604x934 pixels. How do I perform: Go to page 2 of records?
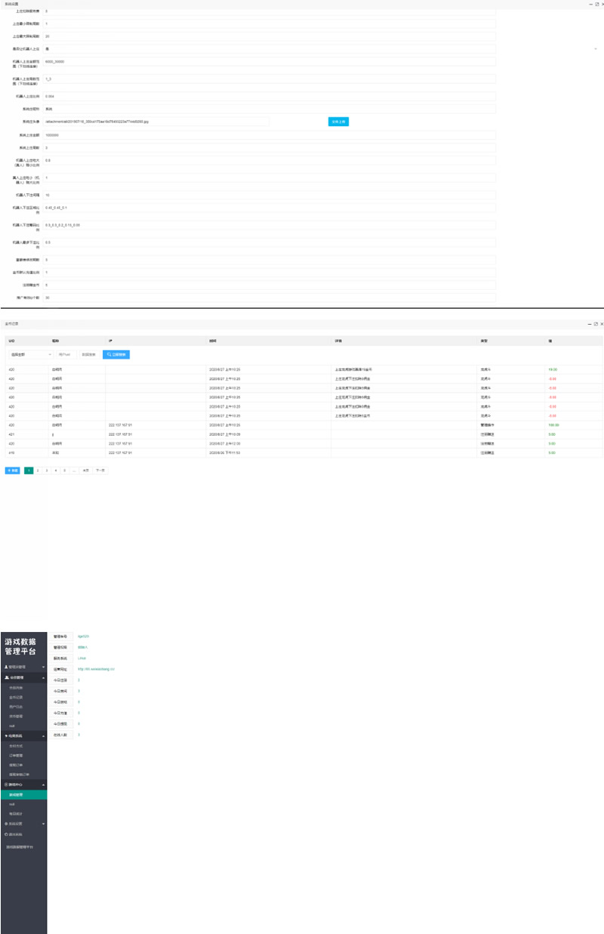coord(38,470)
